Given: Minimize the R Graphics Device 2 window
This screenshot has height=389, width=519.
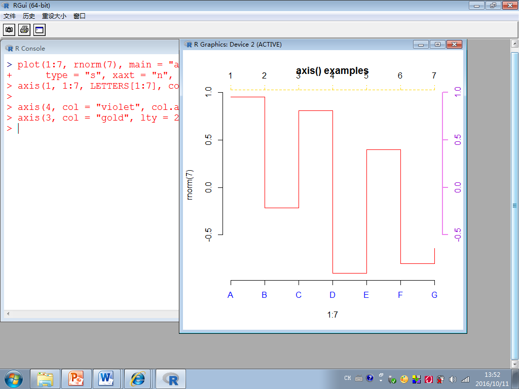Looking at the screenshot, I should (x=421, y=45).
